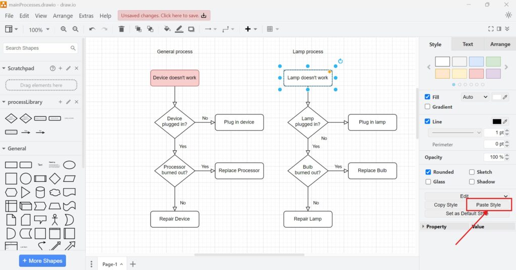The image size is (516, 270).
Task: Uncheck the Fill checkbox
Action: point(428,97)
